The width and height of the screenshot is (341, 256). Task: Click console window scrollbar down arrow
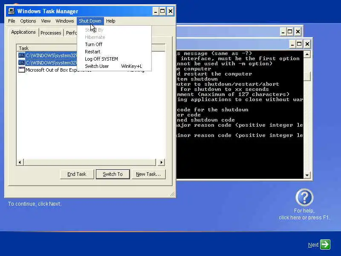point(307,175)
